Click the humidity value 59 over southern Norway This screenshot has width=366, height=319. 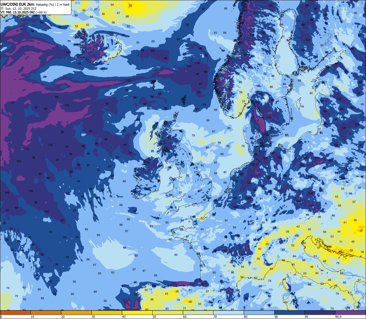[x=241, y=92]
